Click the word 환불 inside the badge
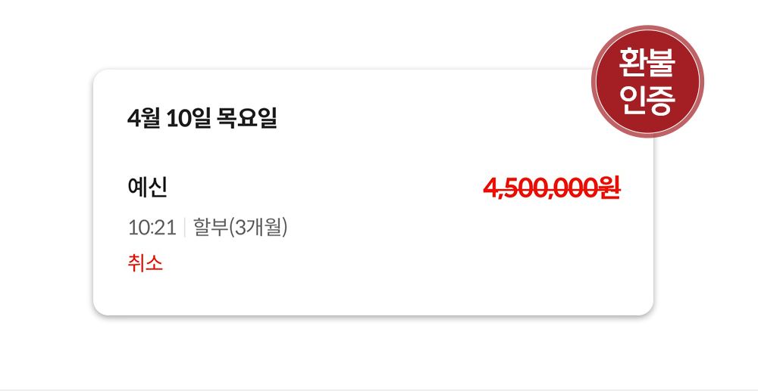 pyautogui.click(x=647, y=64)
